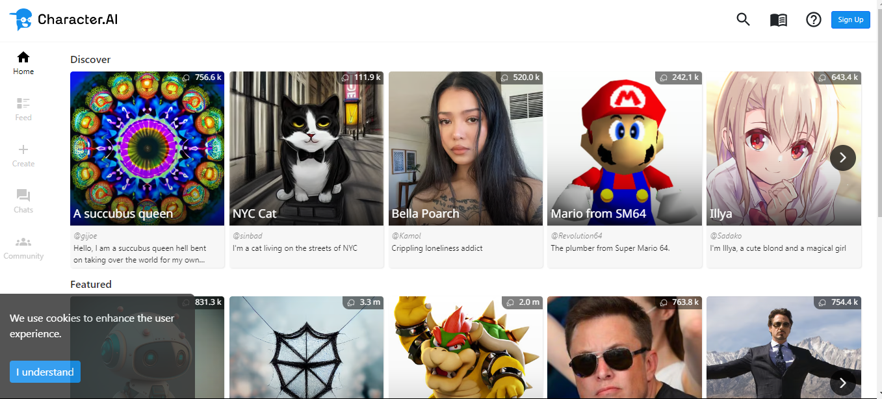882x399 pixels.
Task: Click the Featured section heading
Action: [91, 284]
